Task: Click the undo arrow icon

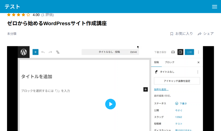Action: 43,52
